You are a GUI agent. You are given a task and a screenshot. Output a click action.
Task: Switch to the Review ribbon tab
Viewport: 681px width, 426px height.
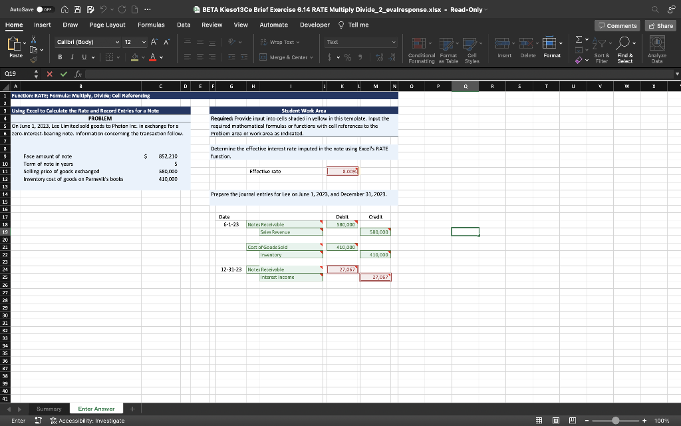point(212,25)
